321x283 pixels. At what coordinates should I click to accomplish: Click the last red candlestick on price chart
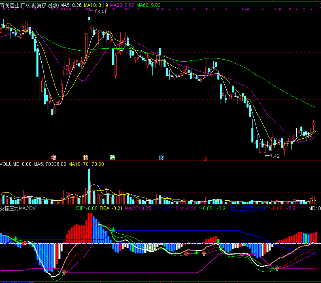313,125
